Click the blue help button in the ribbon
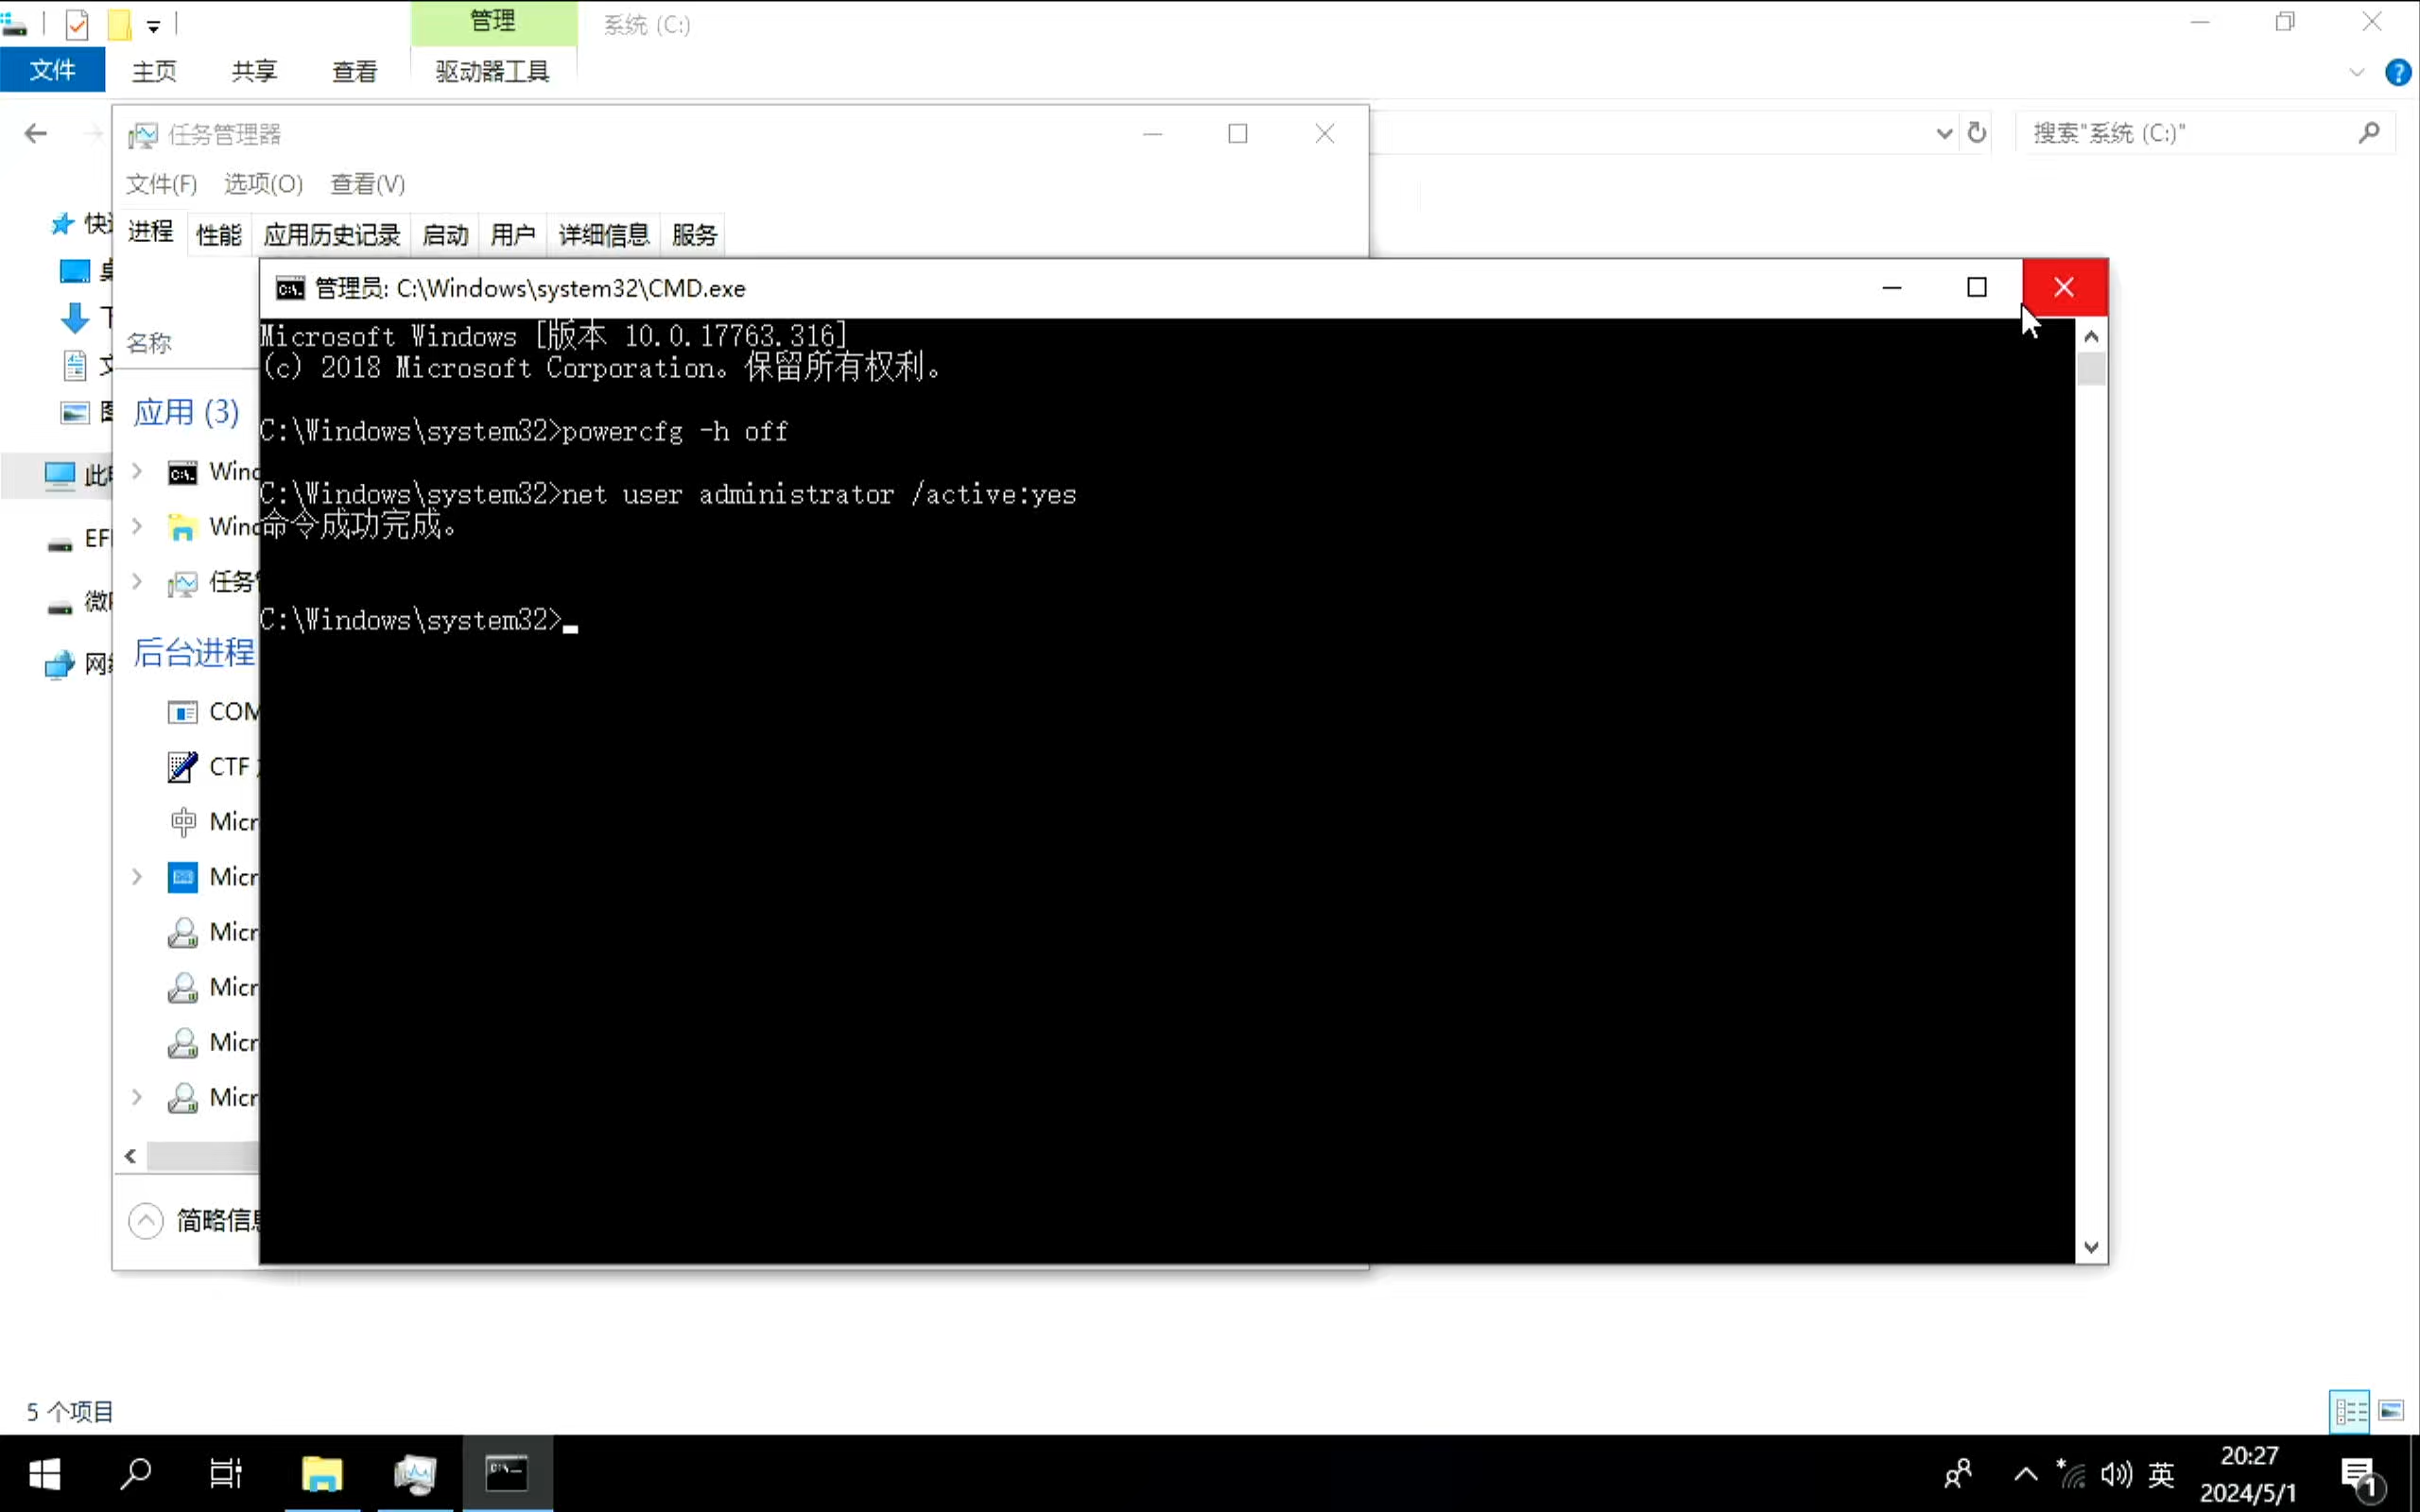This screenshot has width=2420, height=1512. coord(2398,72)
